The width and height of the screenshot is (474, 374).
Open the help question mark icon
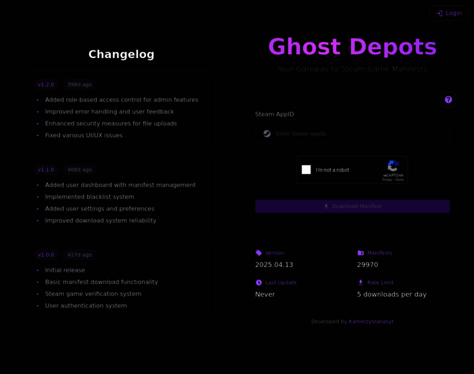(x=448, y=100)
